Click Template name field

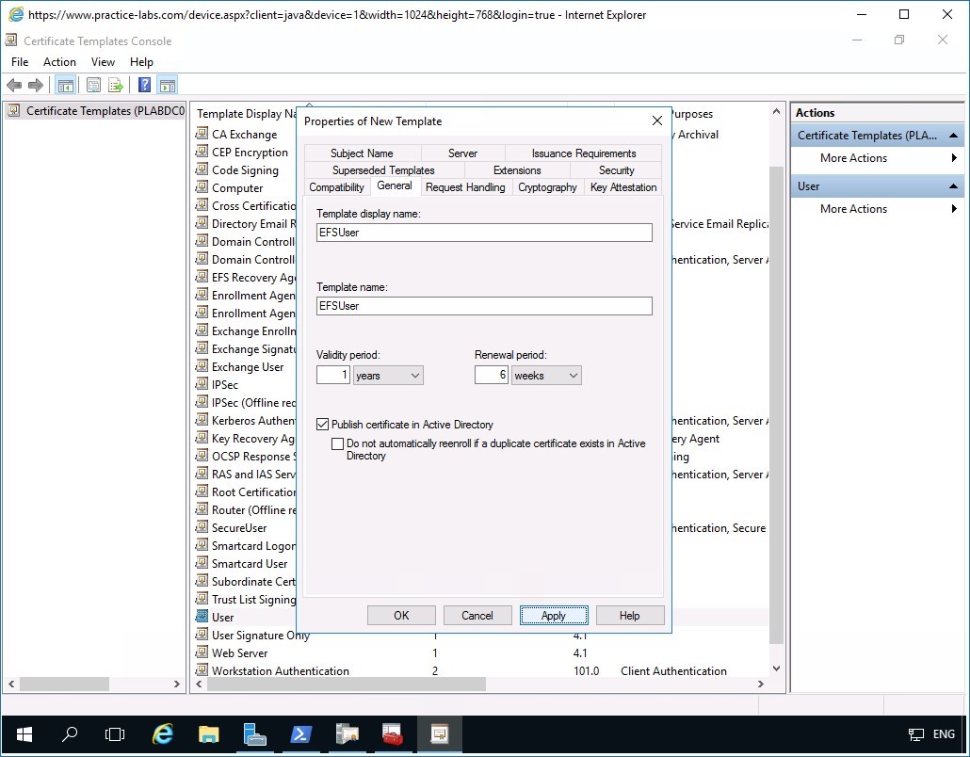coord(484,306)
